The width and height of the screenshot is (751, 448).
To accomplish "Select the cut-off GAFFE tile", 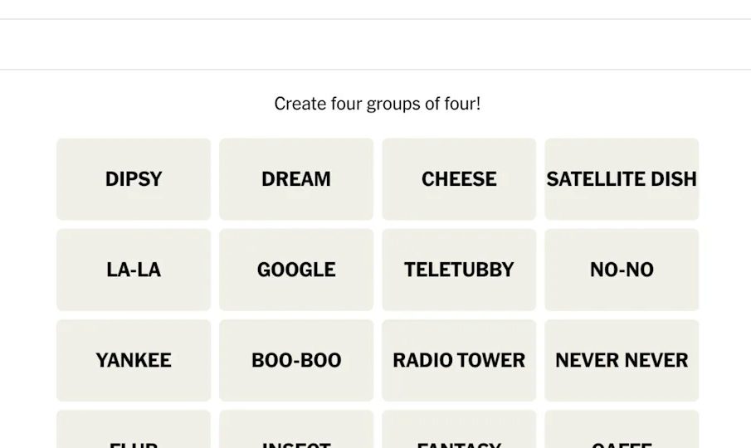I will click(622, 431).
